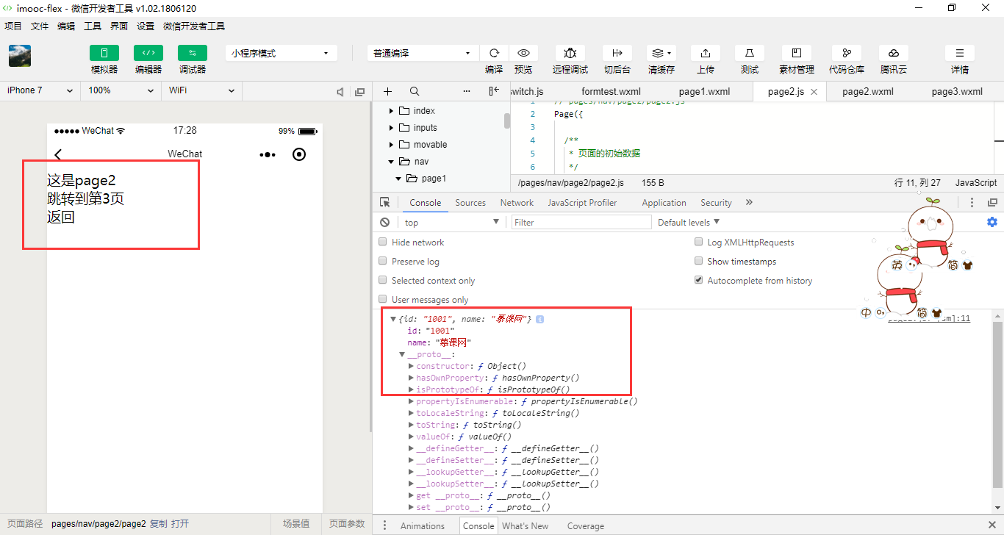This screenshot has width=1004, height=535.
Task: Open the 测试 test flask icon
Action: [750, 53]
